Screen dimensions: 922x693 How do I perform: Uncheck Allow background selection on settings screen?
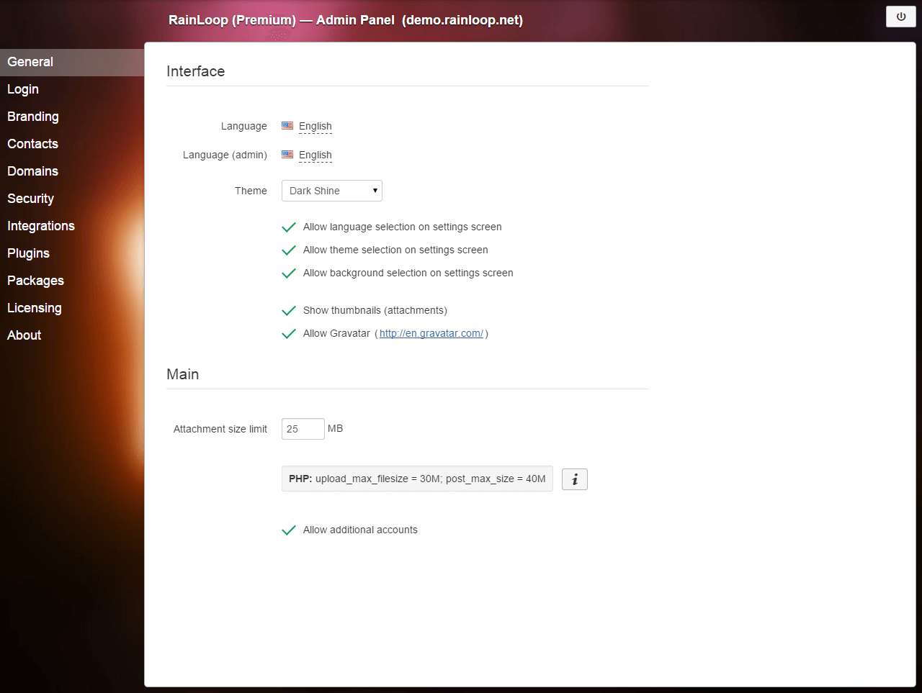click(289, 273)
